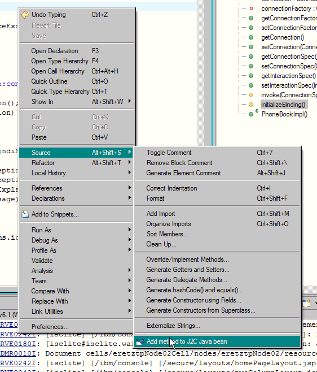The height and width of the screenshot is (372, 317).
Task: Click the Undo Typing arrow icon
Action: pyautogui.click(x=25, y=15)
